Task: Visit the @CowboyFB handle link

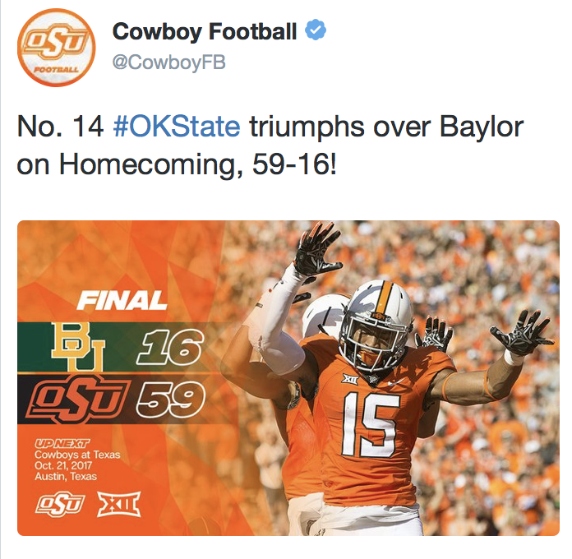Action: [168, 62]
